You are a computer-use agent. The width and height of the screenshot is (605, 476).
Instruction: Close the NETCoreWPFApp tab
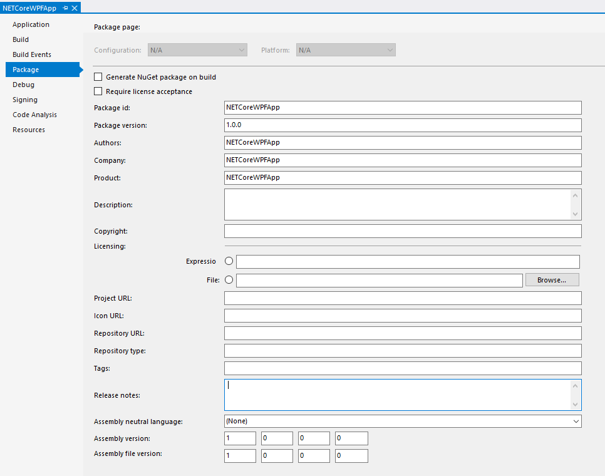(75, 8)
